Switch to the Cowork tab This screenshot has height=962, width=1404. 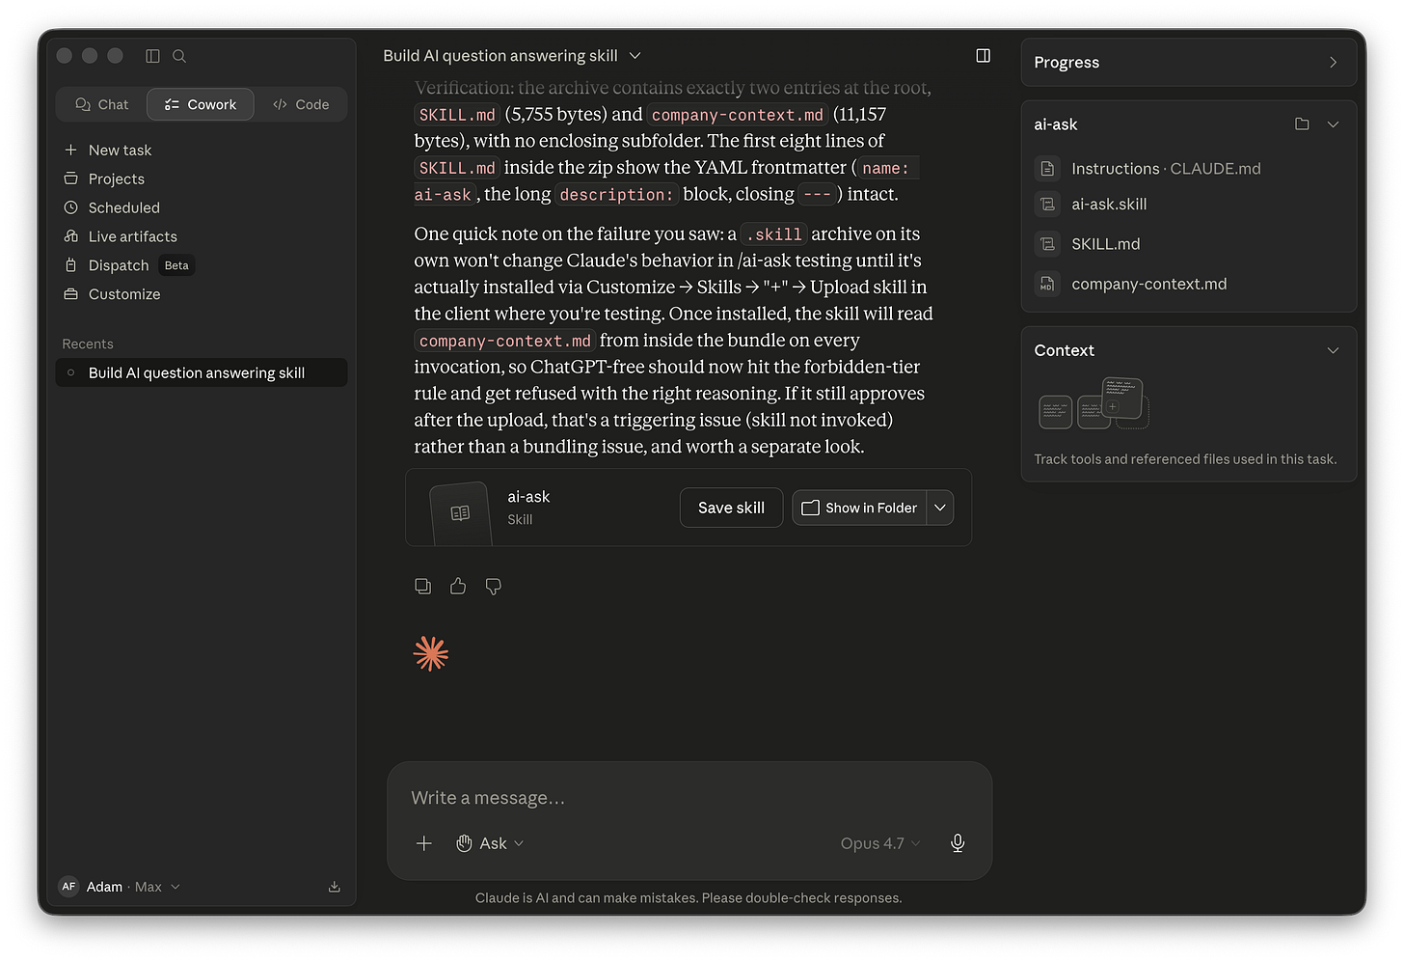point(201,104)
